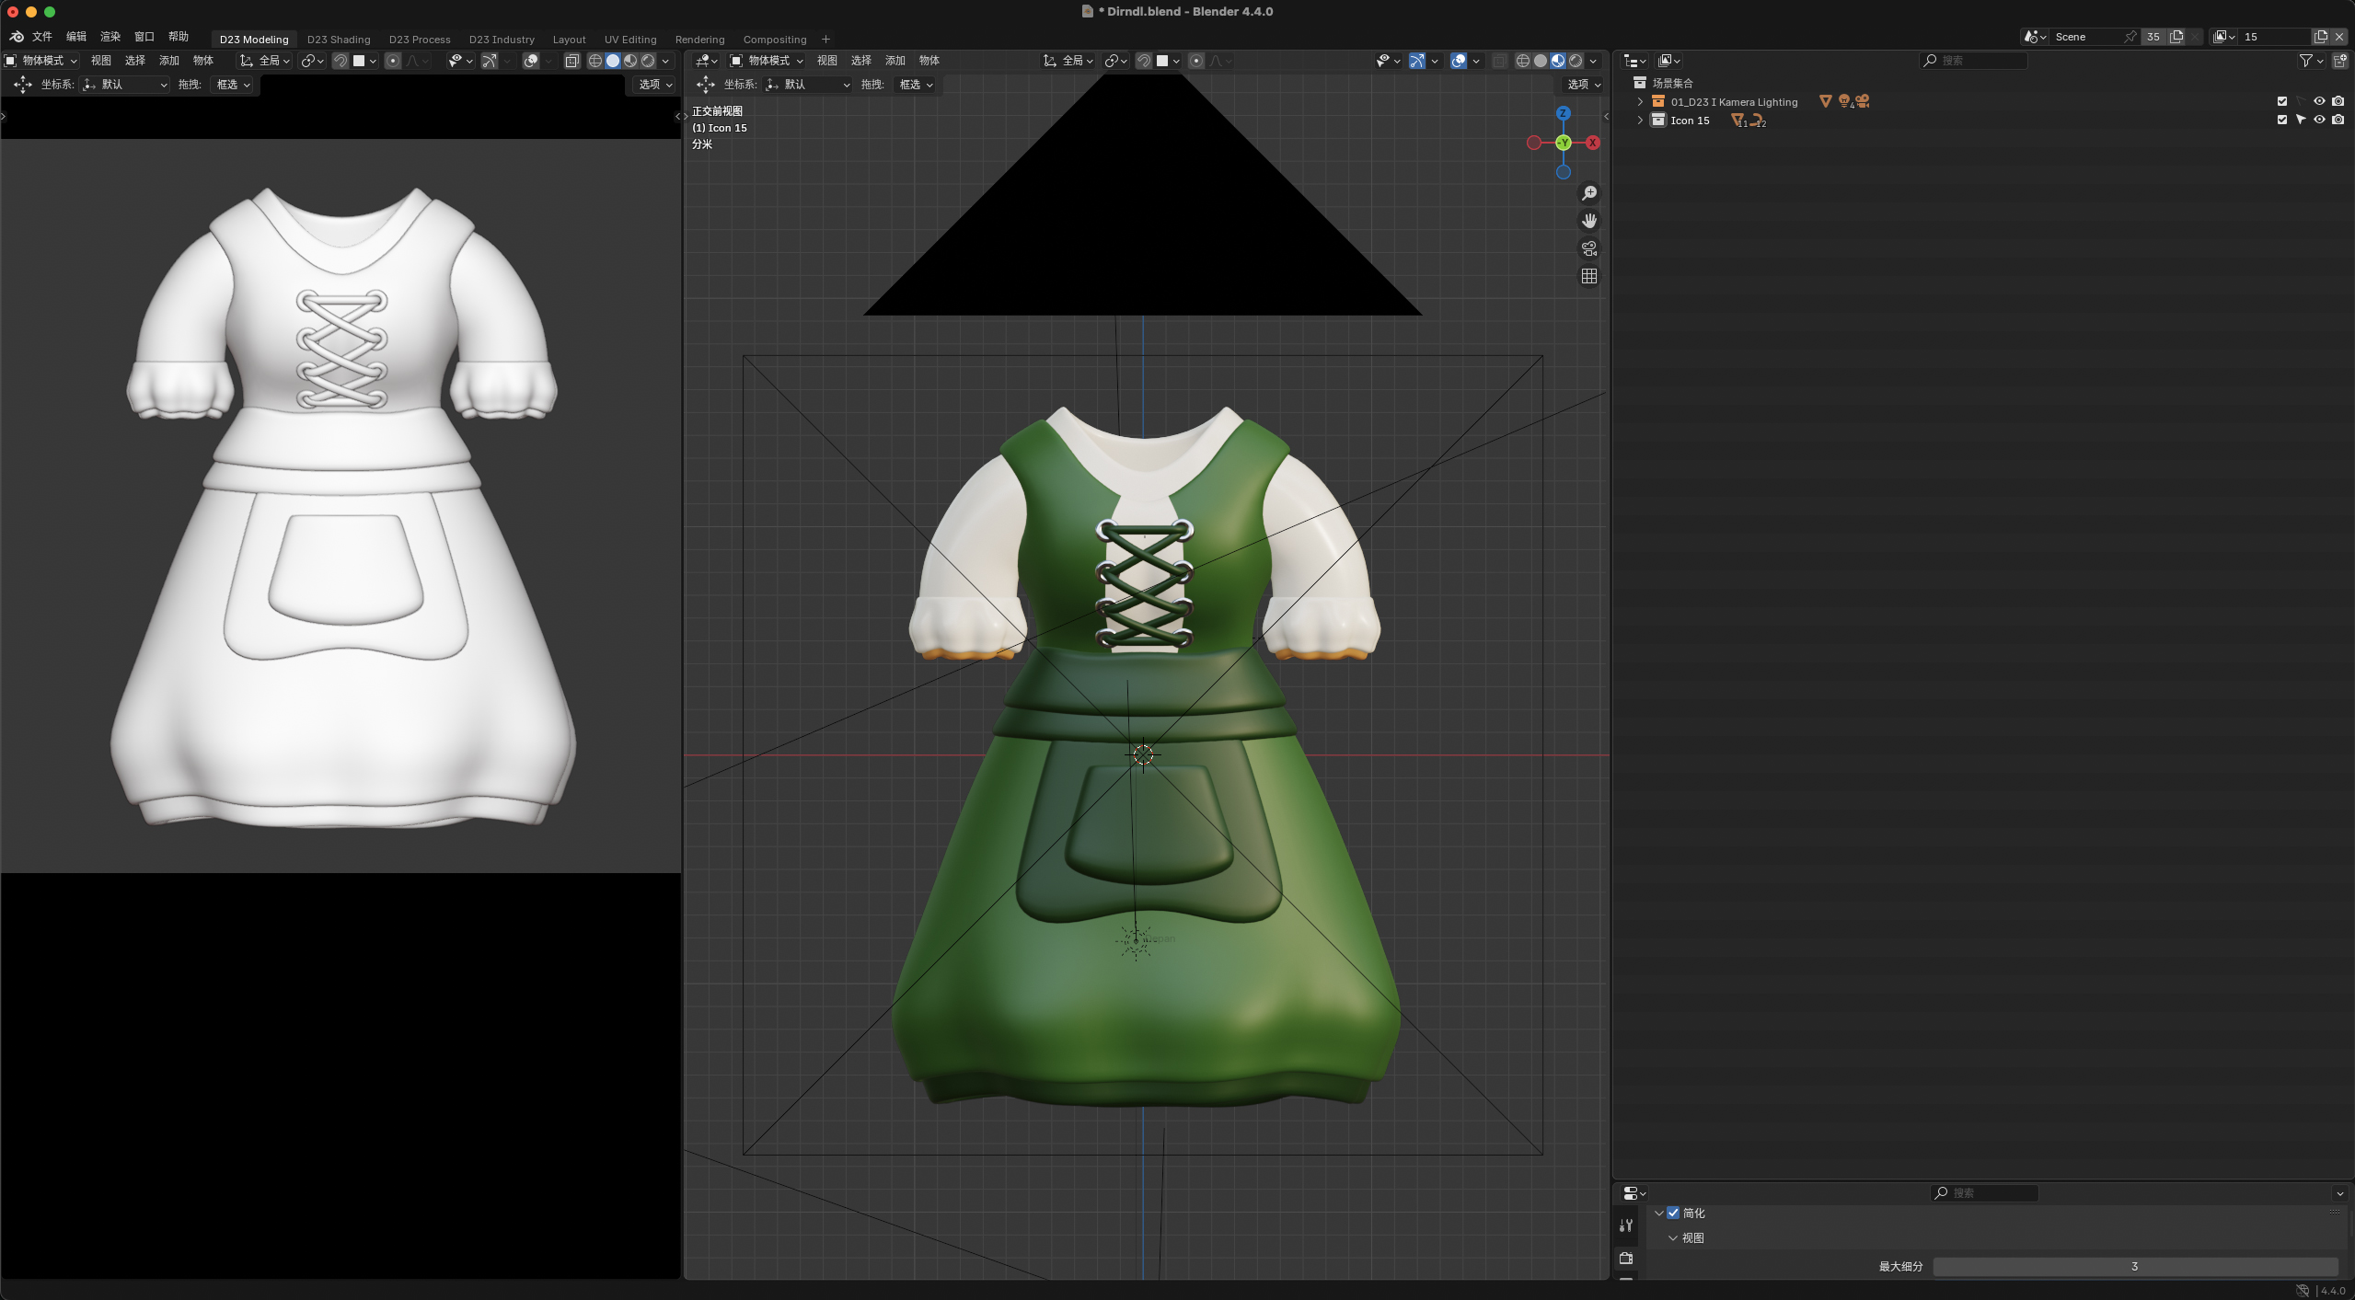Open the Rendering workspace tab
Viewport: 2355px width, 1300px height.
click(699, 39)
